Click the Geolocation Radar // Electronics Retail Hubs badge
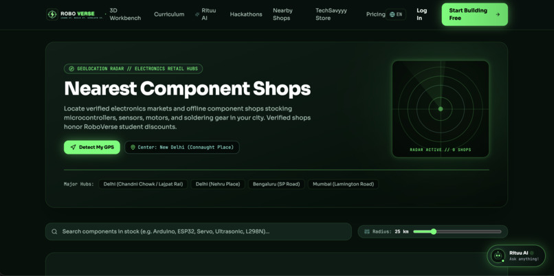 pos(133,69)
